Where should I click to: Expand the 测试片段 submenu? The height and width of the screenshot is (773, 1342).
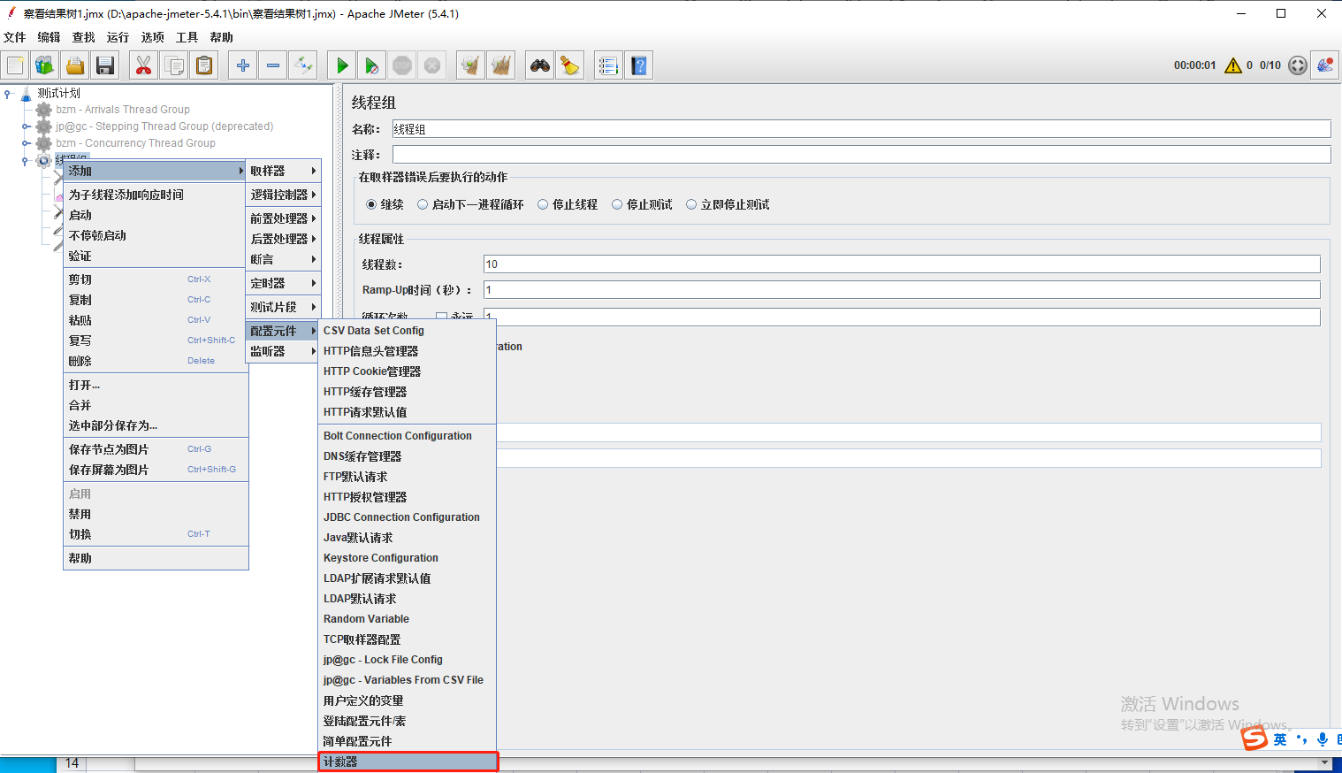(283, 307)
